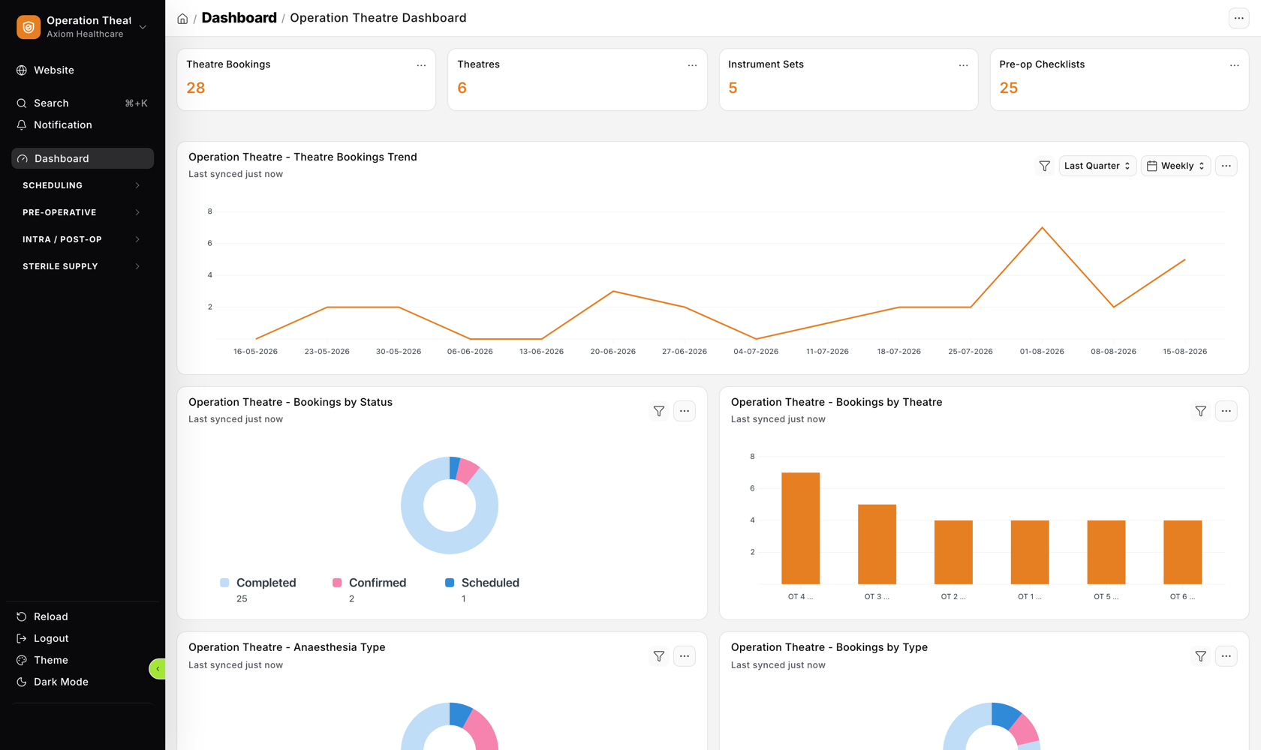Open Anaesthesia Type options menu
This screenshot has height=750, width=1261.
(x=685, y=656)
